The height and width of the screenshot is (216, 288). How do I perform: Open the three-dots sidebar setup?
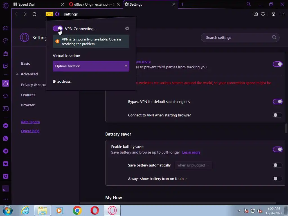point(6,199)
